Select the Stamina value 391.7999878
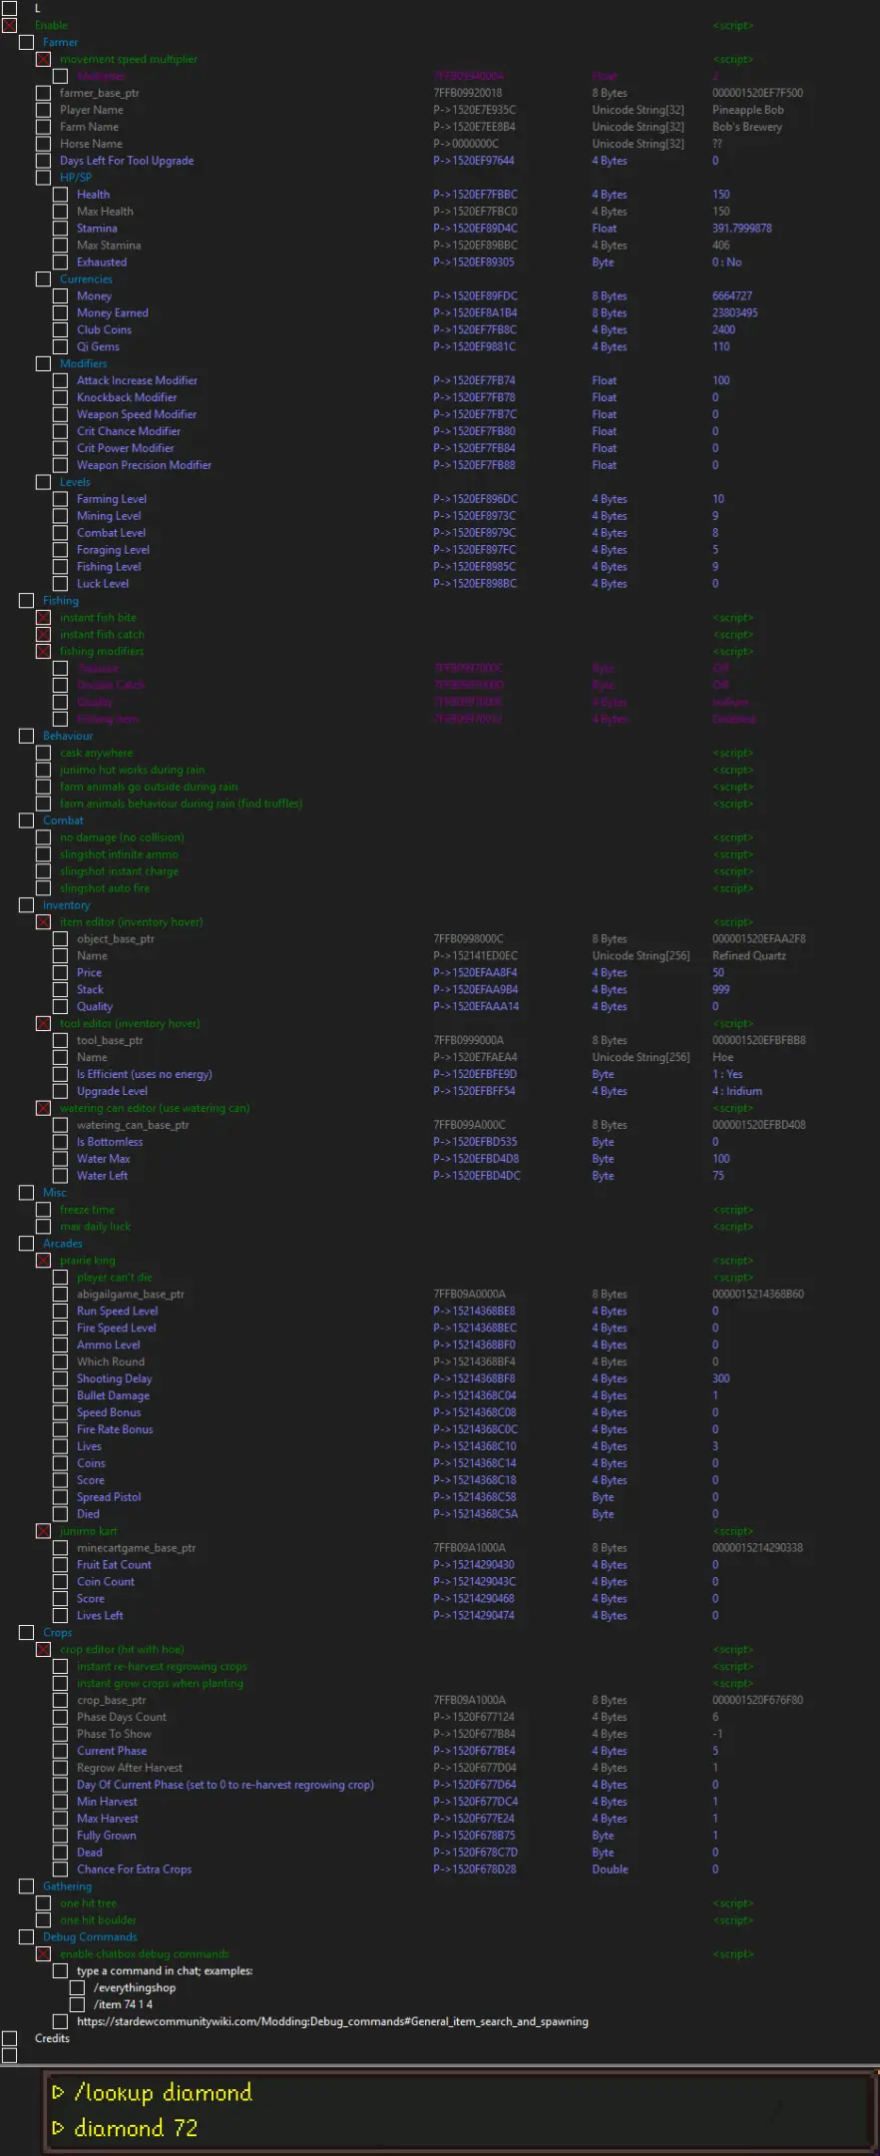Image resolution: width=880 pixels, height=2156 pixels. [741, 228]
